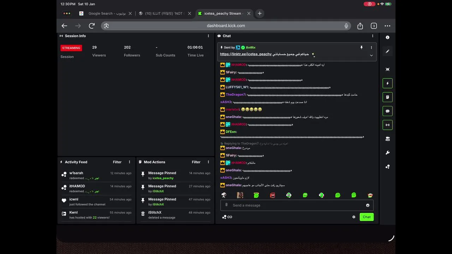Click username marietxt in chat
The width and height of the screenshot is (452, 254).
coord(232,109)
